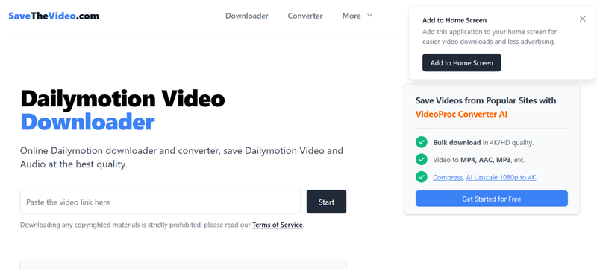The image size is (597, 270).
Task: Click the Add to Home Screen popup title
Action: pyautogui.click(x=454, y=20)
